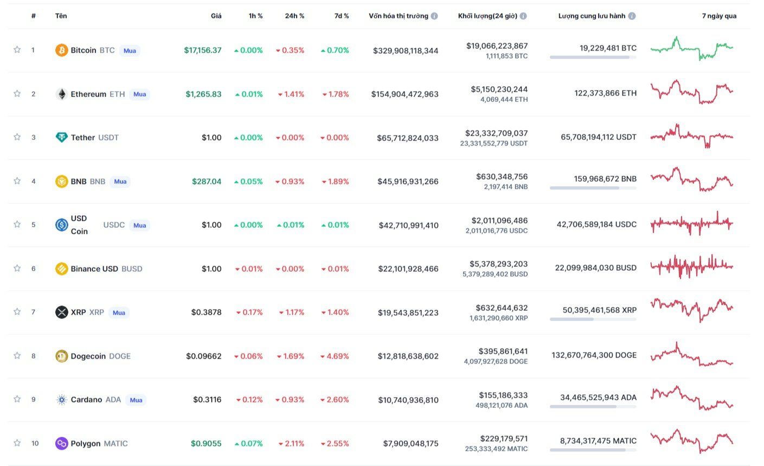Click BNB price $287.04
The width and height of the screenshot is (764, 466).
pyautogui.click(x=207, y=181)
